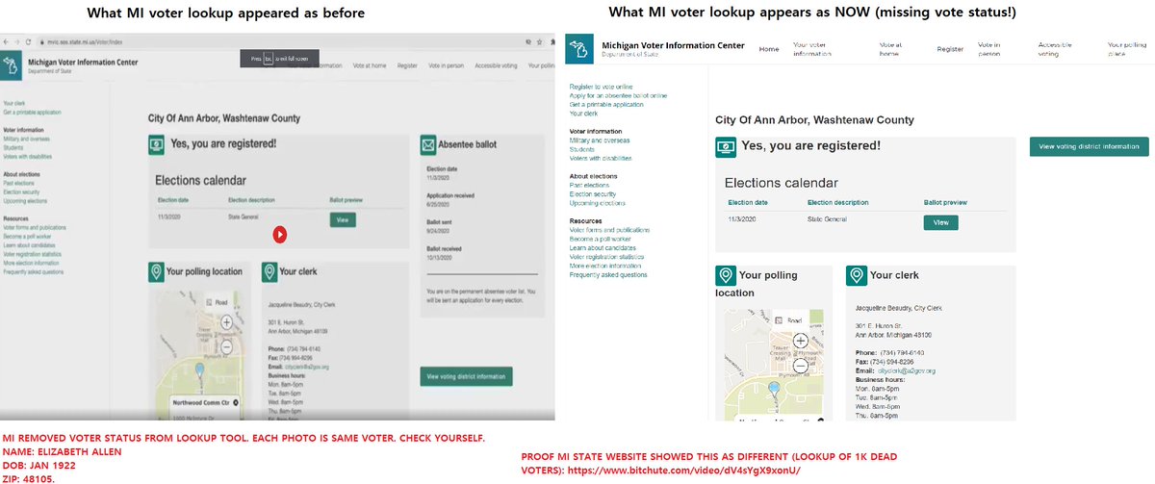Open Election security in right sidebar
1155x484 pixels.
tap(593, 194)
